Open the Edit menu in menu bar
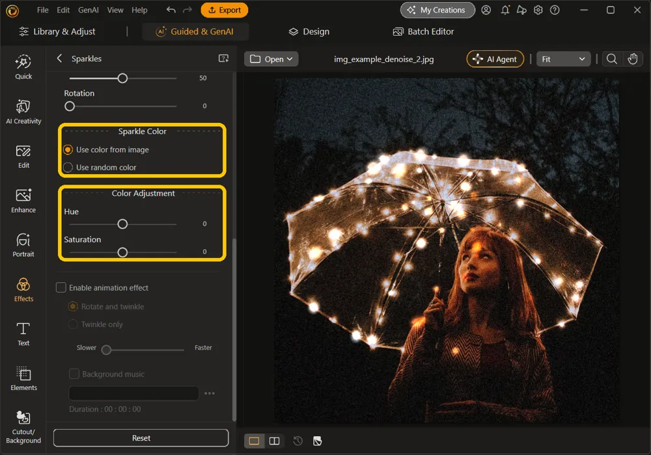The image size is (651, 455). [63, 10]
